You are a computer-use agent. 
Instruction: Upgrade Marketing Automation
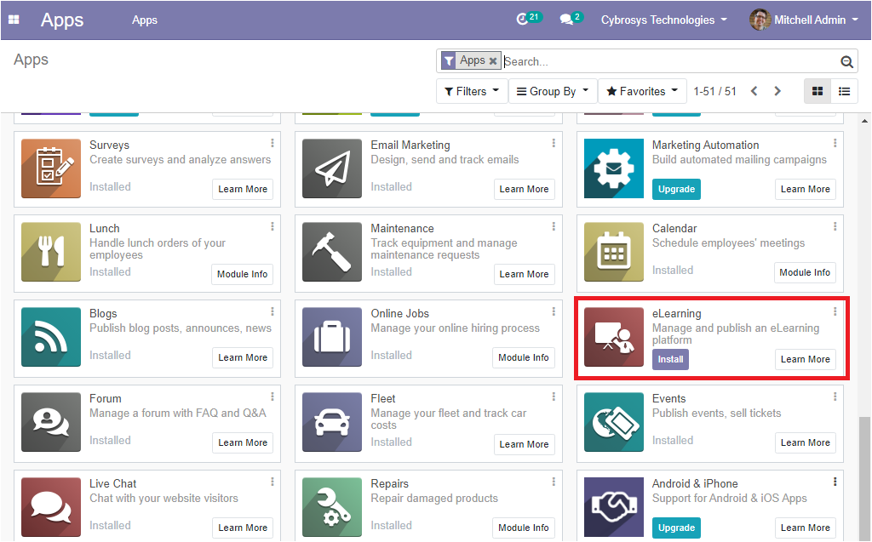676,189
